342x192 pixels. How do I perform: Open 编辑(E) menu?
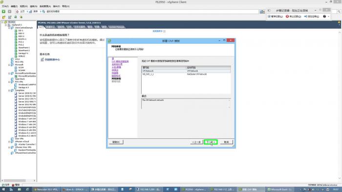14,6
